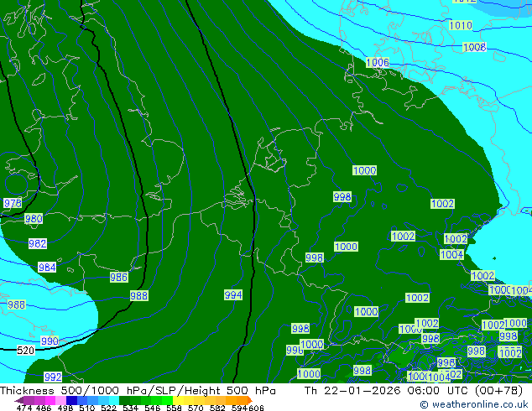Select the 978 isobar label
532x411 pixels.
13,203
